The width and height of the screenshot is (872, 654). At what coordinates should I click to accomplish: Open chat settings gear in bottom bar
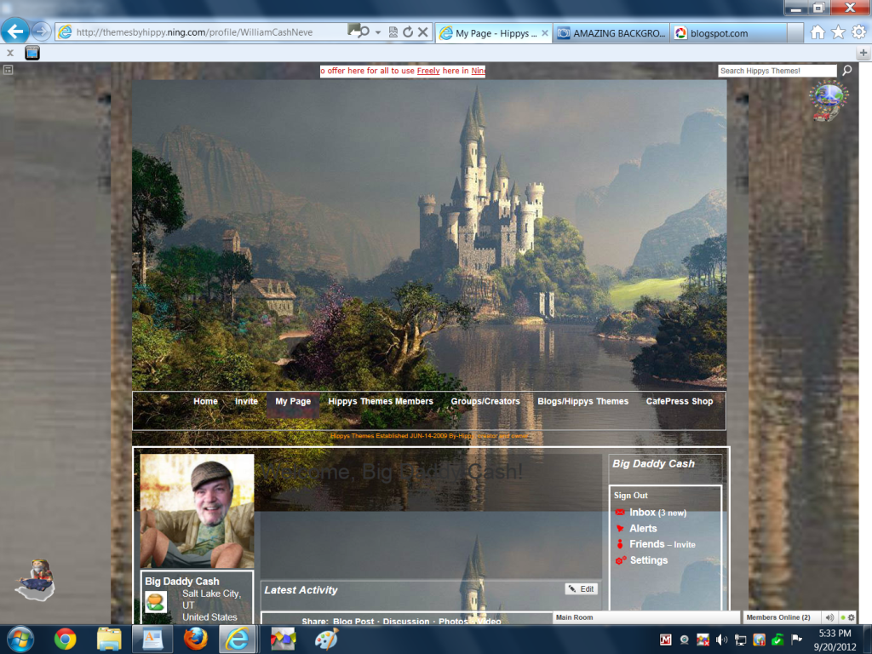[x=851, y=617]
